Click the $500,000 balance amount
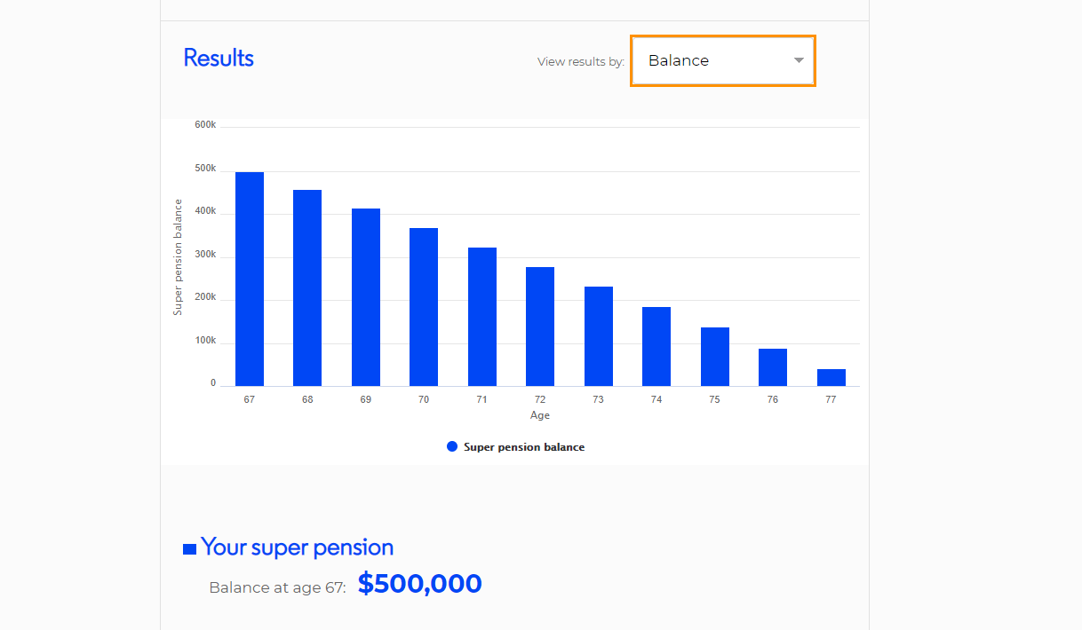 (420, 584)
